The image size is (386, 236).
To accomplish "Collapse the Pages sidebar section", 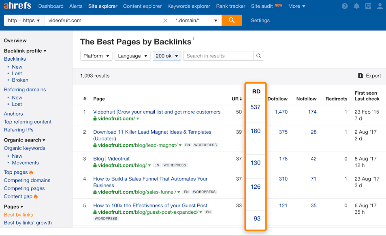I will (13, 206).
